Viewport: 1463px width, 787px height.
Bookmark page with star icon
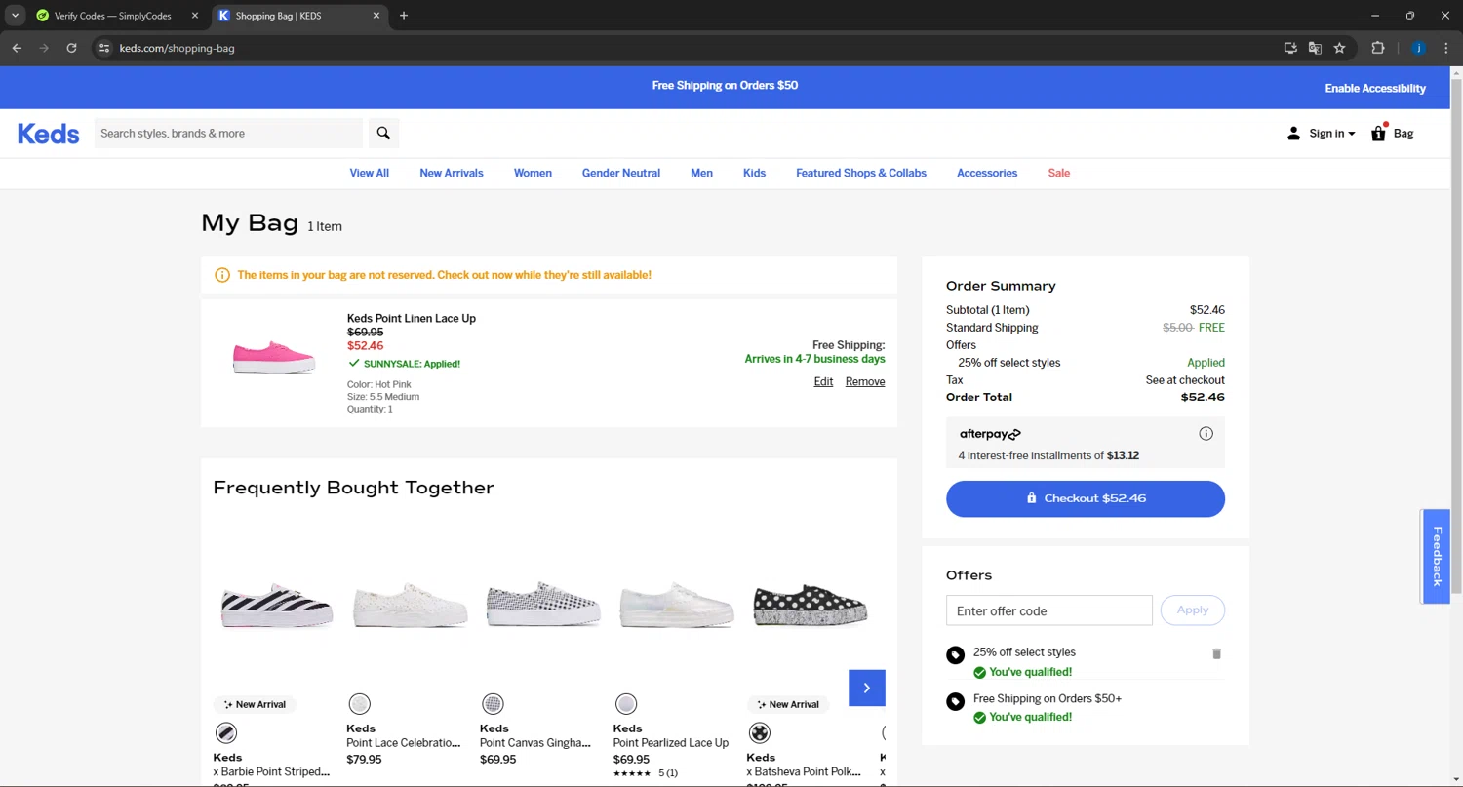[x=1339, y=48]
